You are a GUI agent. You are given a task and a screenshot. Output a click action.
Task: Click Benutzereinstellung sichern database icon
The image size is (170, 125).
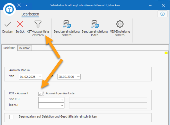(67, 24)
